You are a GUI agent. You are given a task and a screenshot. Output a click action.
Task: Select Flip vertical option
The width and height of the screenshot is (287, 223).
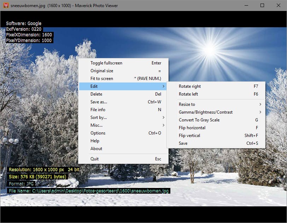[216, 136]
